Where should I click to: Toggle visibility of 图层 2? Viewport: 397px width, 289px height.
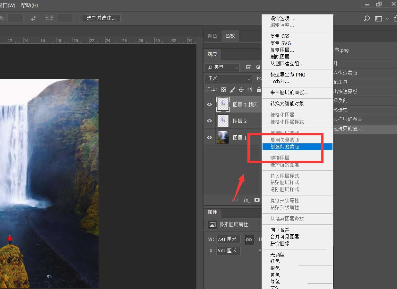pos(209,121)
